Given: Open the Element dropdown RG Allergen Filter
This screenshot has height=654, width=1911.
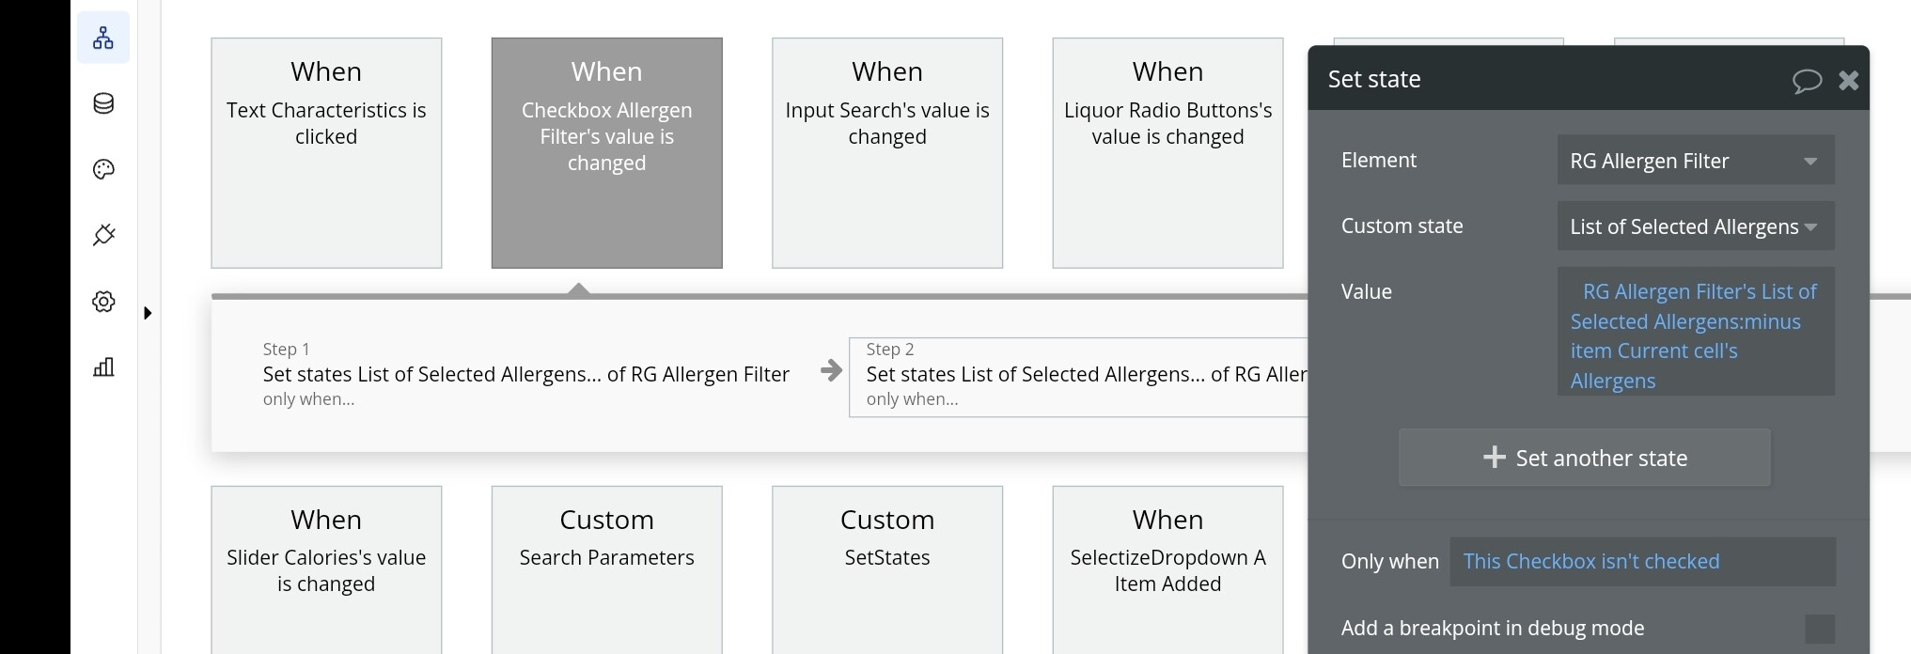Looking at the screenshot, I should click(x=1695, y=161).
